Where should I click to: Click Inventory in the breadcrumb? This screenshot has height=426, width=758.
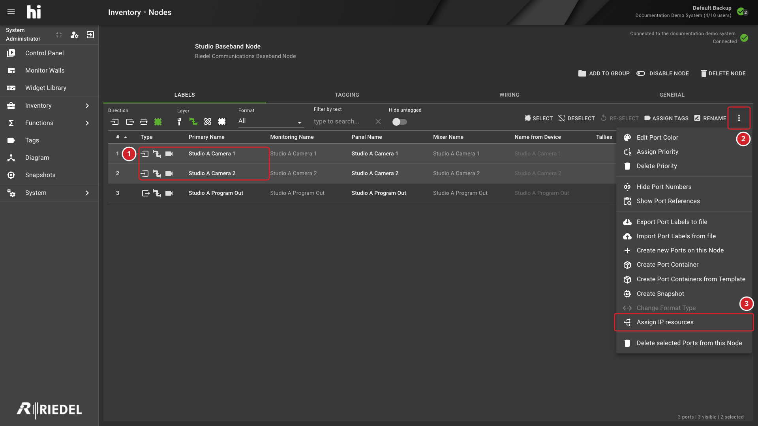click(124, 13)
